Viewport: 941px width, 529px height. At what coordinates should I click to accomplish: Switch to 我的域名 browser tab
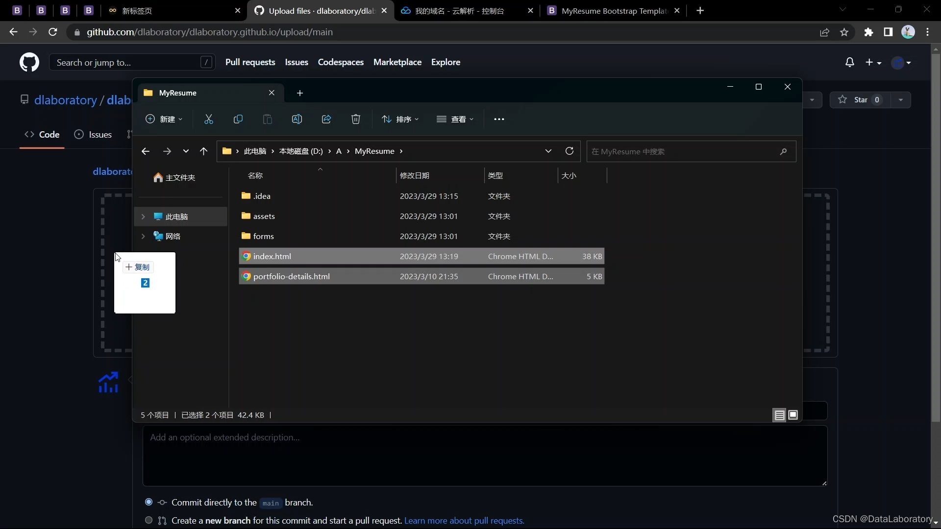[459, 11]
